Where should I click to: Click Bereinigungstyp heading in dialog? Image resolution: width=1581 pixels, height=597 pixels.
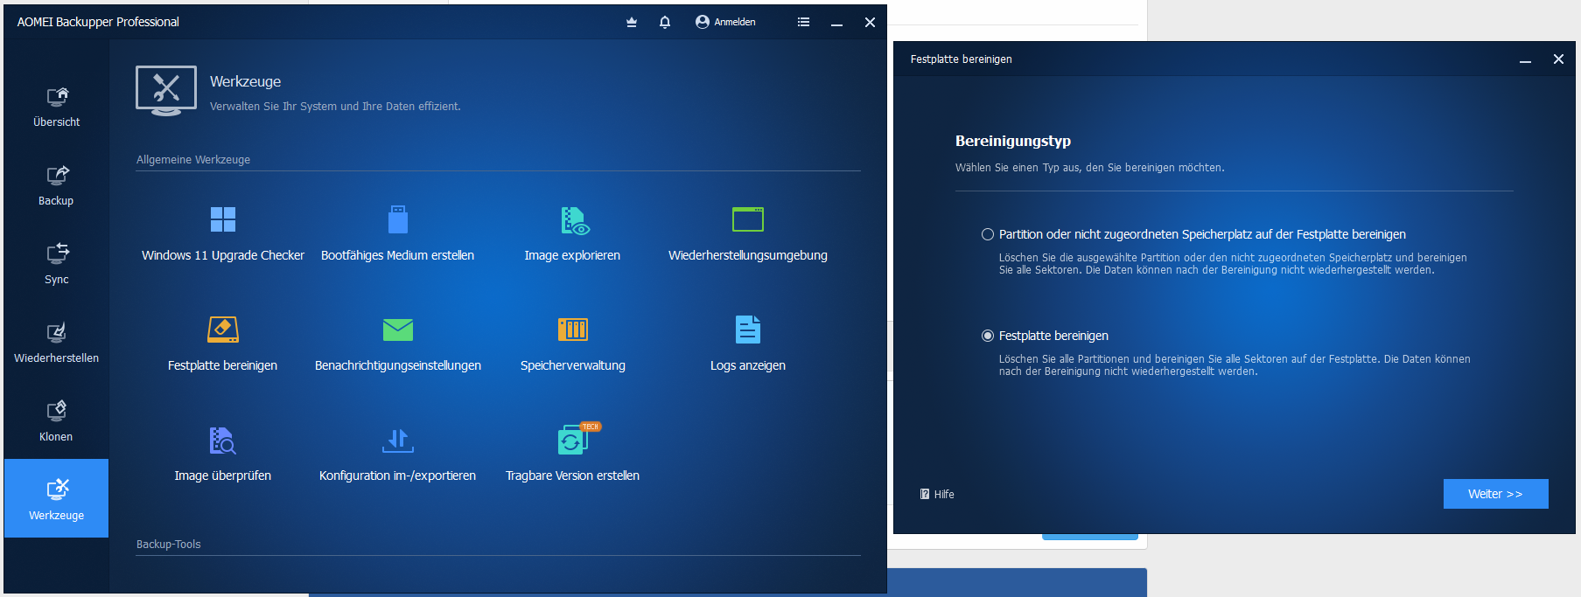[1013, 141]
